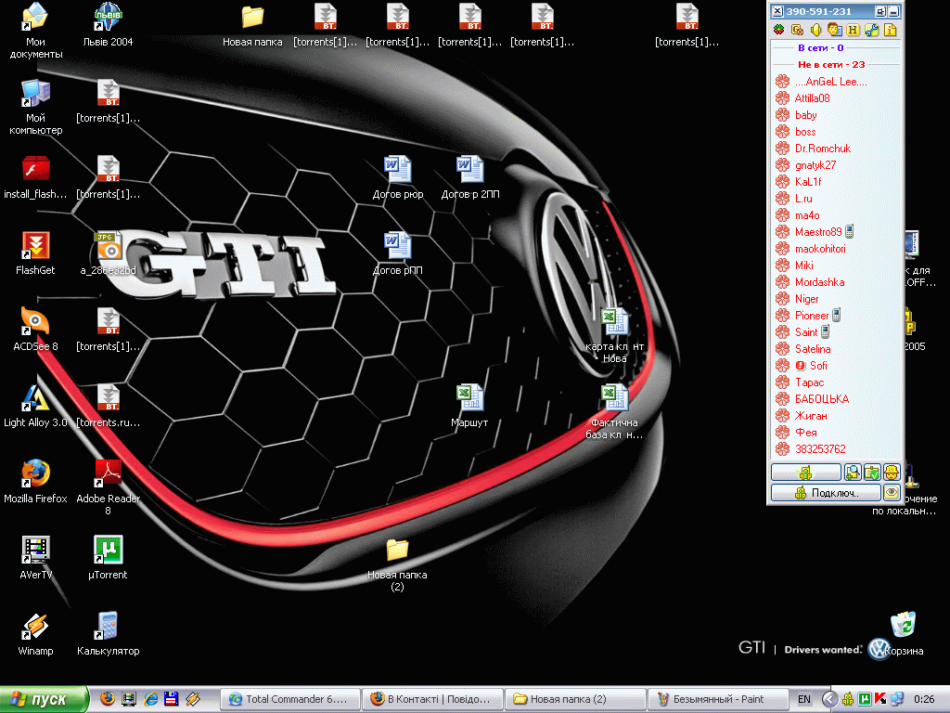Image resolution: width=950 pixels, height=713 pixels.
Task: Launch Winamp from the Quick Launch bar
Action: click(193, 699)
